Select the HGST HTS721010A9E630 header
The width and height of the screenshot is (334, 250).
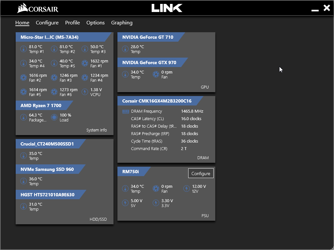click(51, 195)
